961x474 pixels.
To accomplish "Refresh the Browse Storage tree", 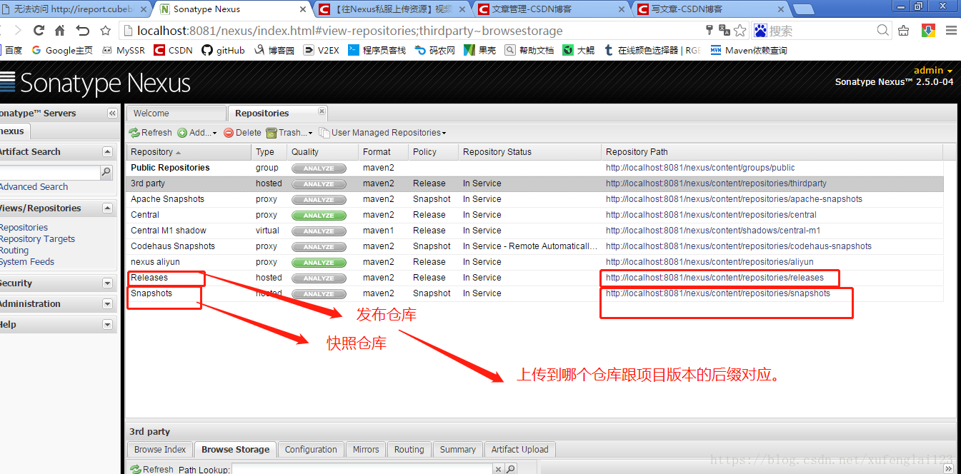I will click(x=151, y=469).
